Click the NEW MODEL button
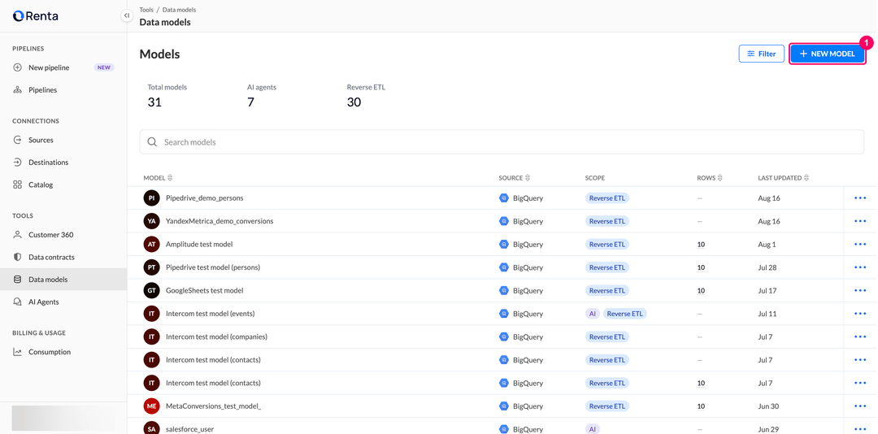This screenshot has width=878, height=434. 827,54
